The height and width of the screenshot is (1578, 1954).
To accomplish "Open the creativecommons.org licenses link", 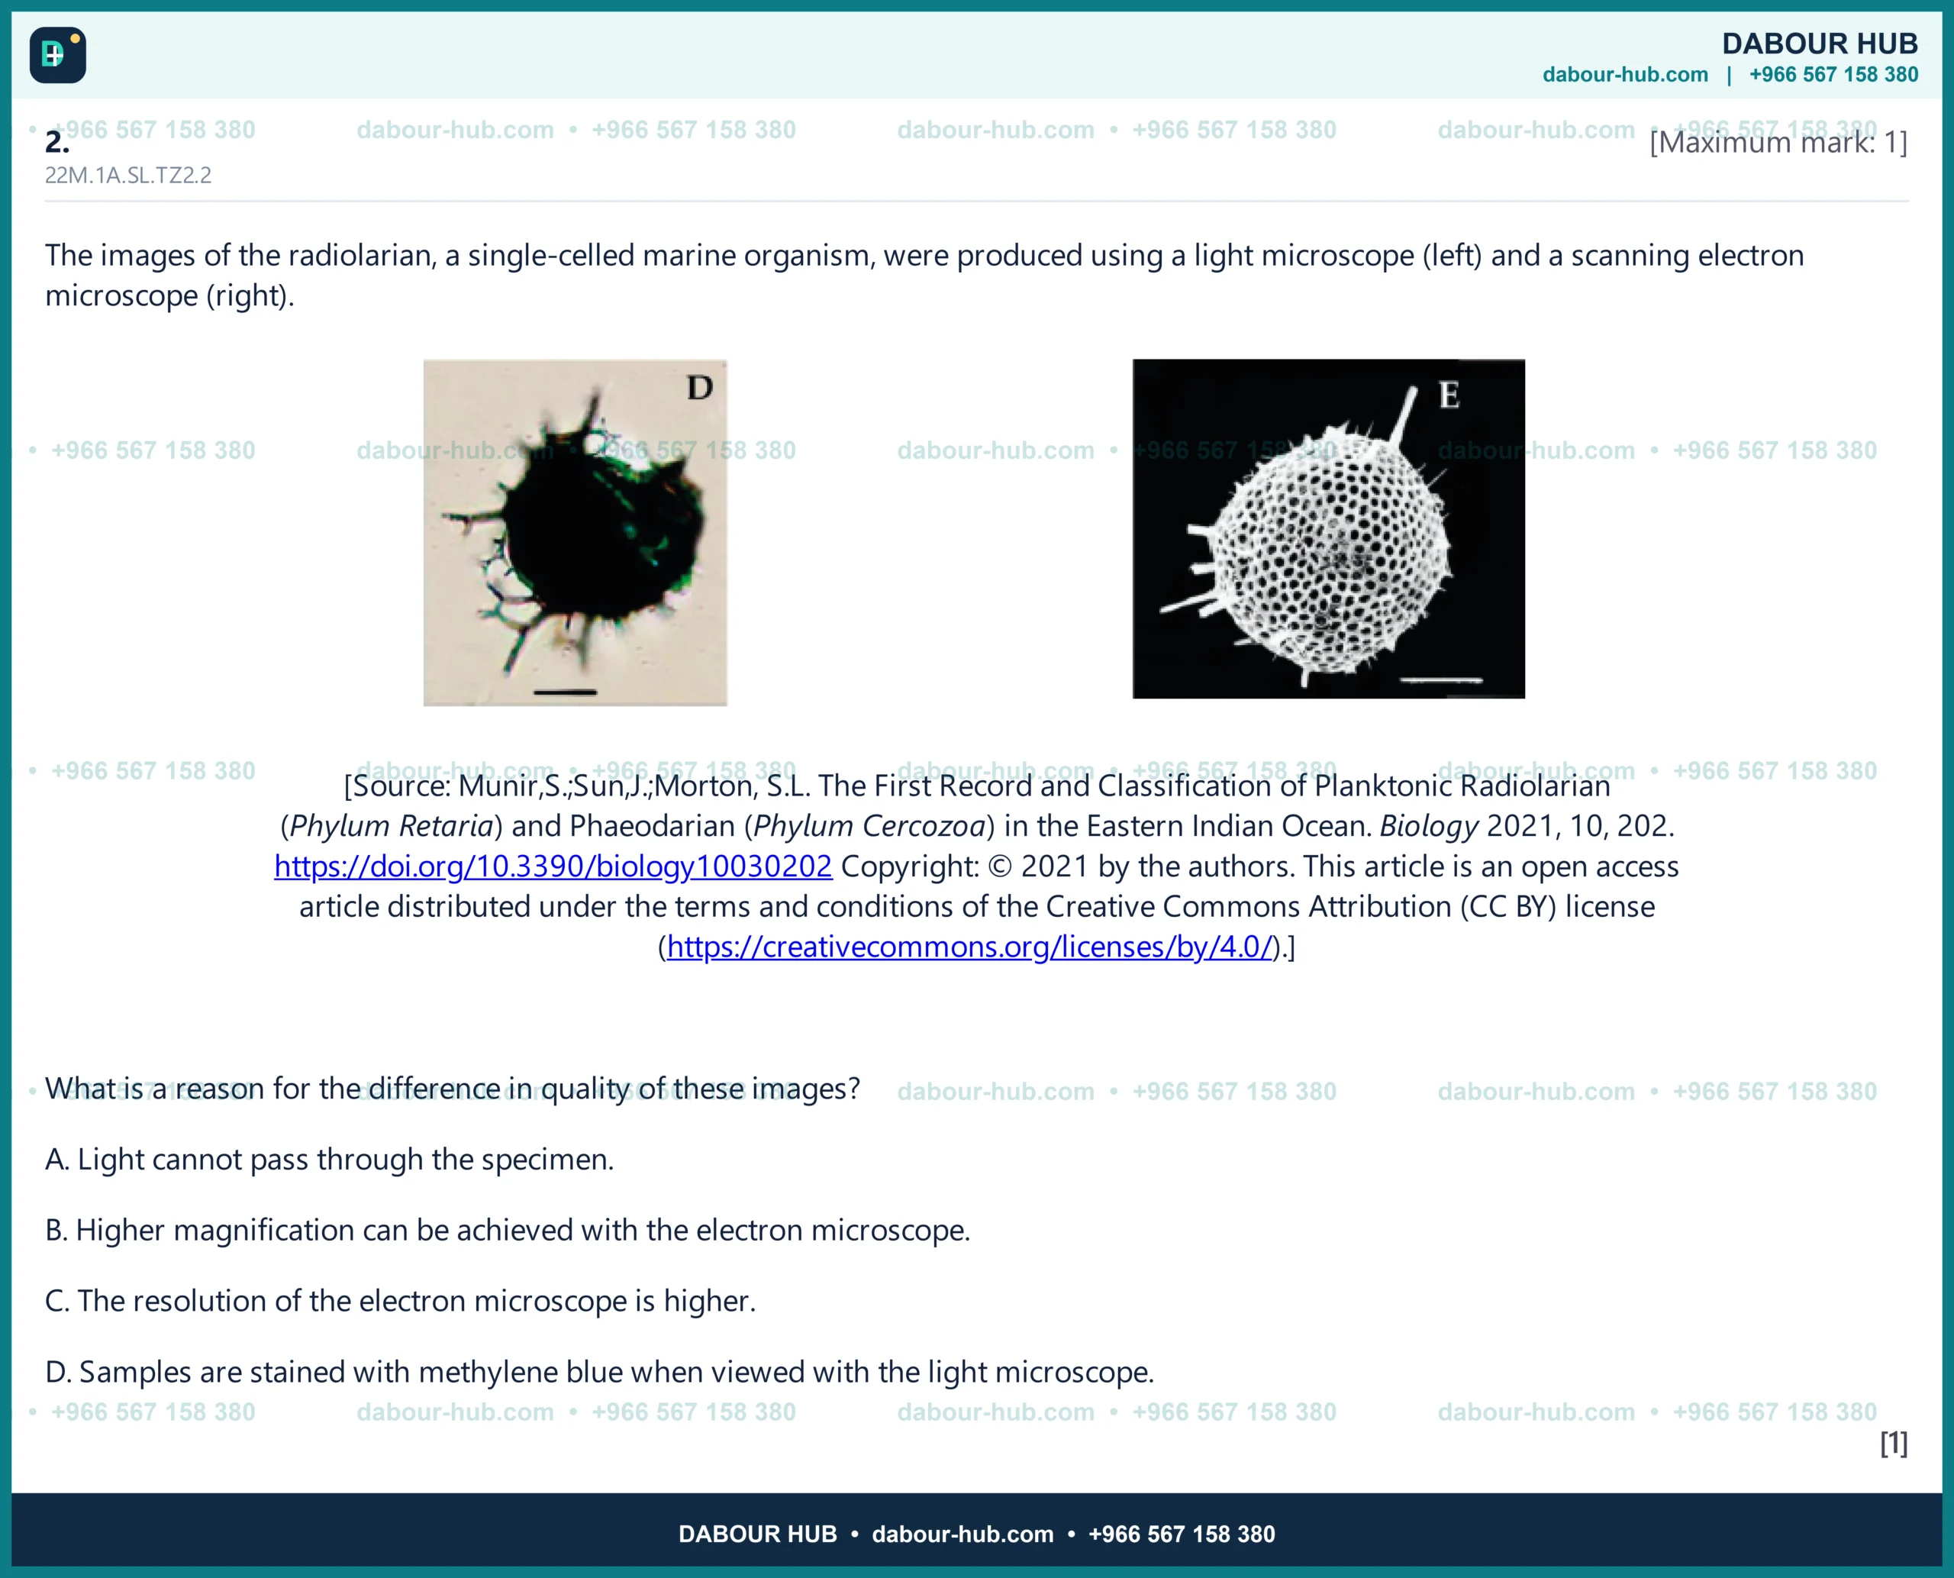I will 969,947.
